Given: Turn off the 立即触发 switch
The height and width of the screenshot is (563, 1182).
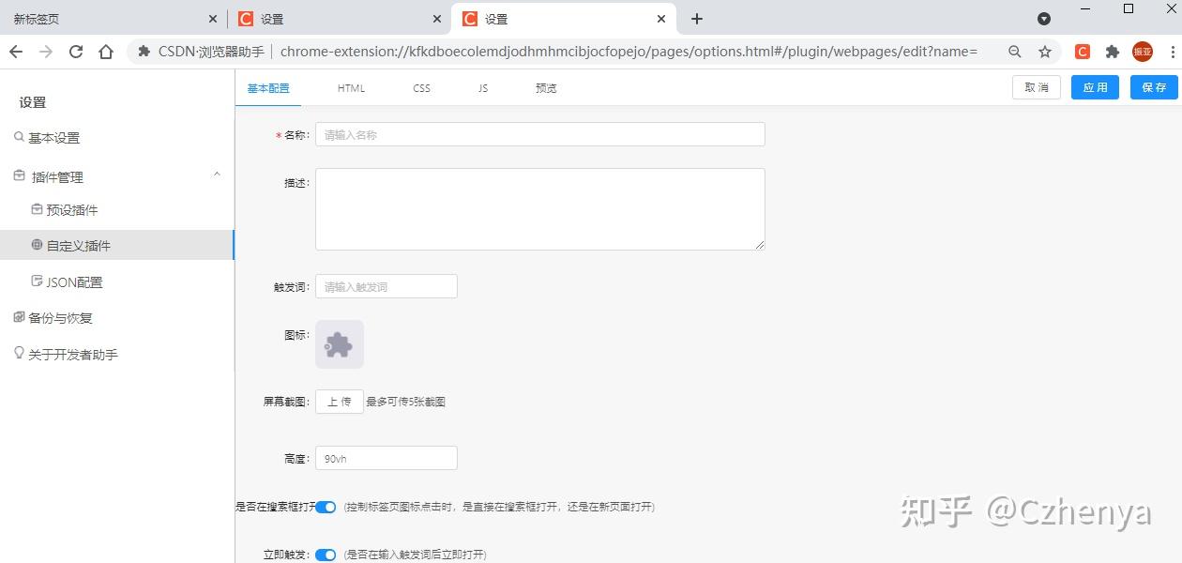Looking at the screenshot, I should click(x=325, y=554).
